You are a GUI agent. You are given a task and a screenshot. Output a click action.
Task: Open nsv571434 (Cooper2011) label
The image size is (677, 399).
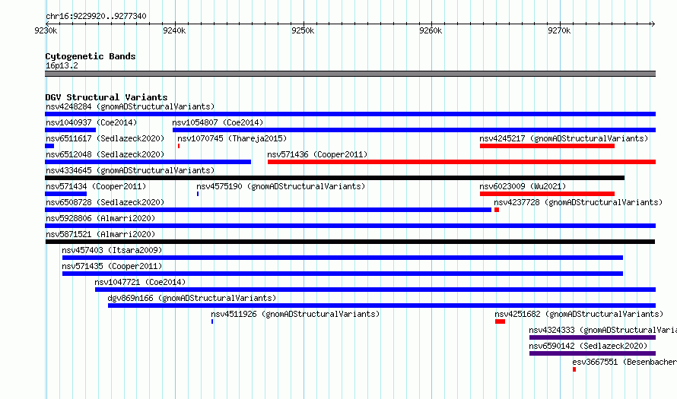point(96,186)
